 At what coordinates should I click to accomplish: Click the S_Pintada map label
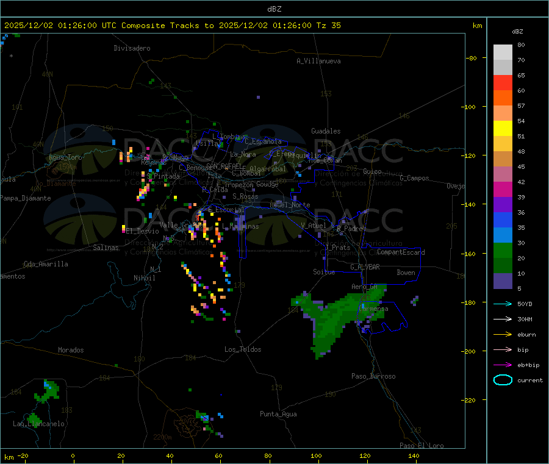click(x=163, y=176)
